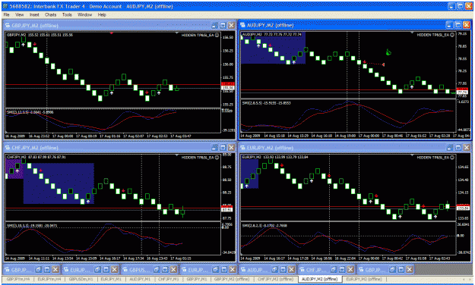
Task: Click the CHFJPY,M2 chart window title icon
Action: [x=8, y=148]
